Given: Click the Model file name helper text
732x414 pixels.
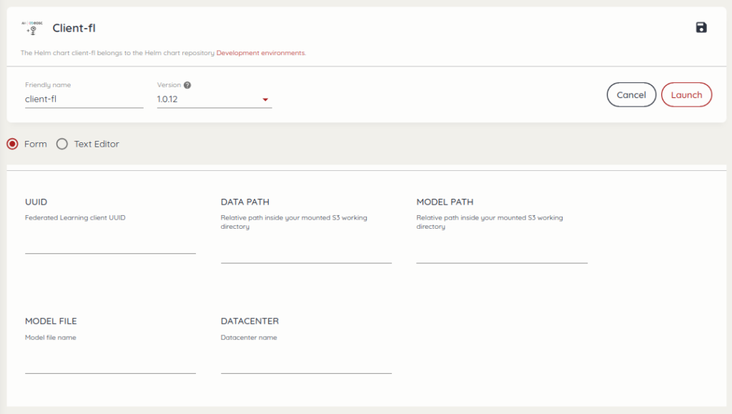Looking at the screenshot, I should pos(51,337).
